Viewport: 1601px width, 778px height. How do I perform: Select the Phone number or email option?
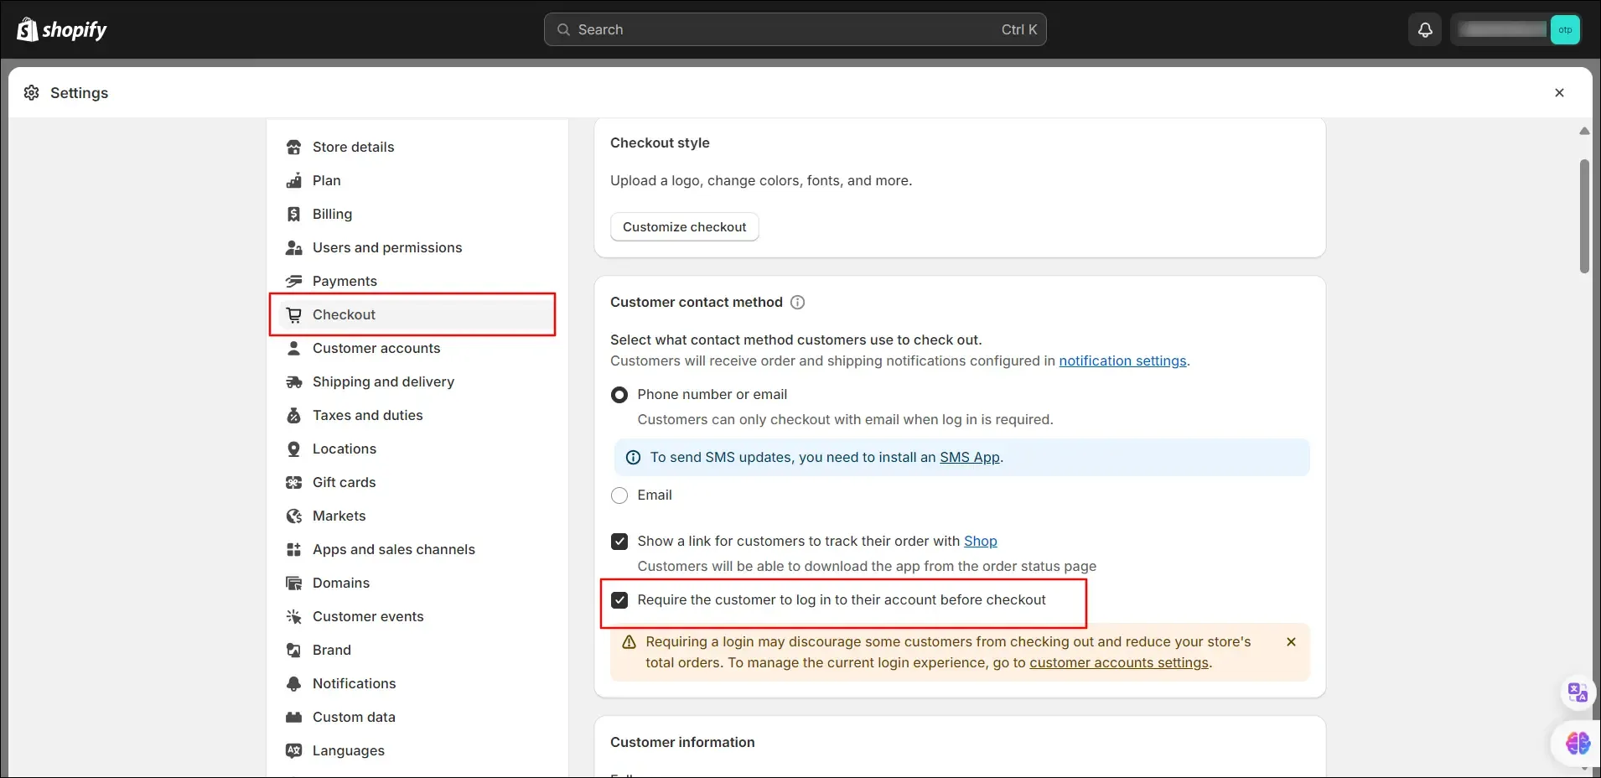619,395
